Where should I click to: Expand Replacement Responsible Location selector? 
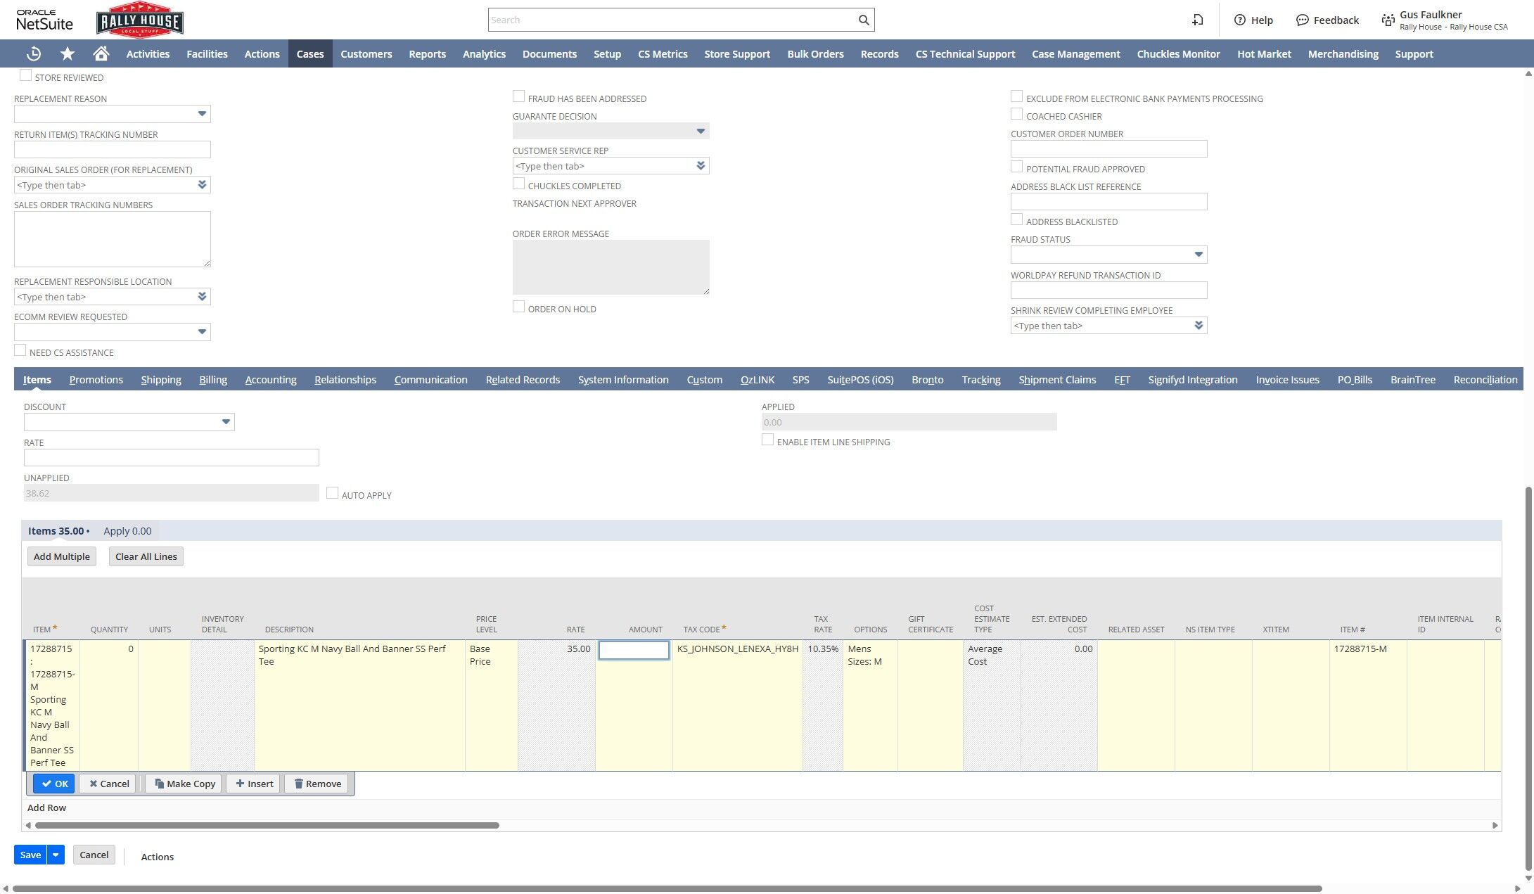(x=202, y=297)
